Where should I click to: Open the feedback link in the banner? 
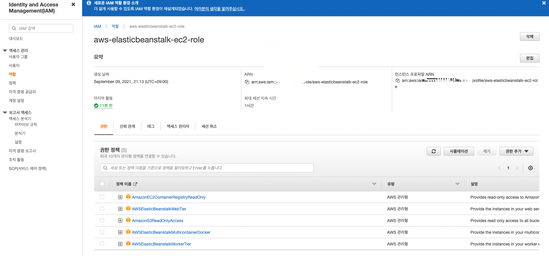[219, 9]
